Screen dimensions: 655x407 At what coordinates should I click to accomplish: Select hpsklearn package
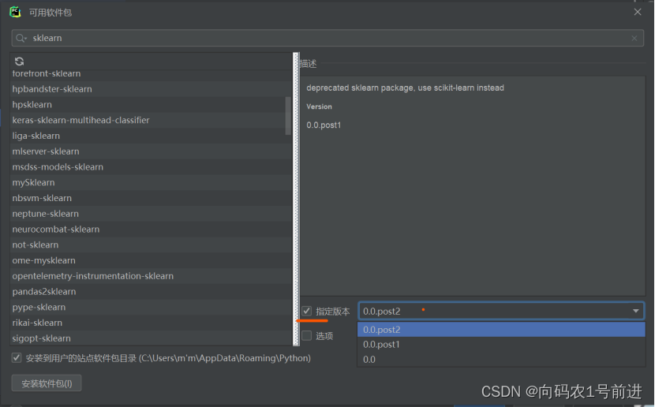(151, 104)
